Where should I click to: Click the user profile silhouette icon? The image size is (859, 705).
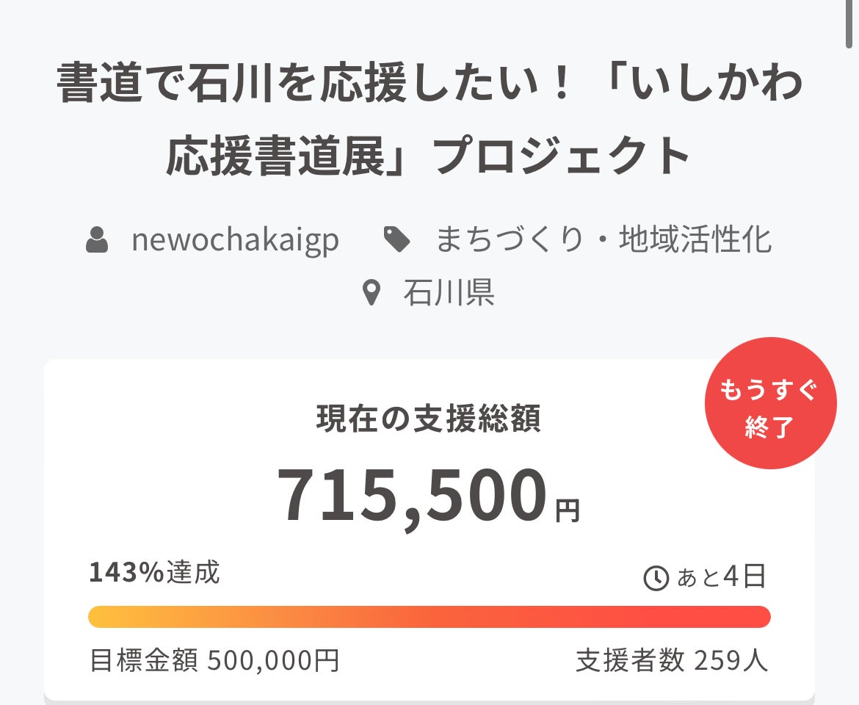[98, 240]
